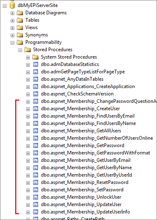Screen dimensions: 157x220
Task: Expand dbo.aspnet_Membership_UpdateUserInfo procedure
Action: 28,213
